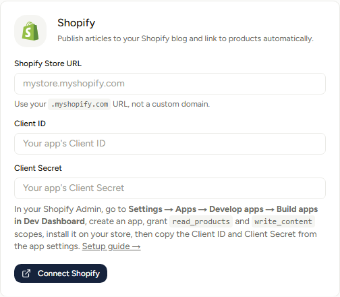The image size is (340, 297).
Task: Click the 'Client Secret' label
Action: (x=38, y=168)
